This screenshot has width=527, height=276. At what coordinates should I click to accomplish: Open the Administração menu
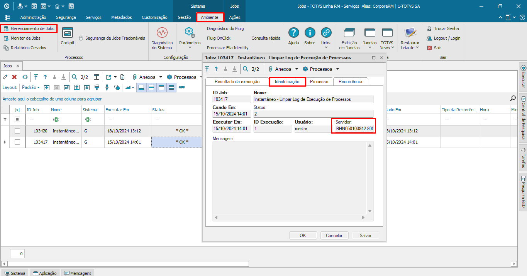pyautogui.click(x=33, y=17)
